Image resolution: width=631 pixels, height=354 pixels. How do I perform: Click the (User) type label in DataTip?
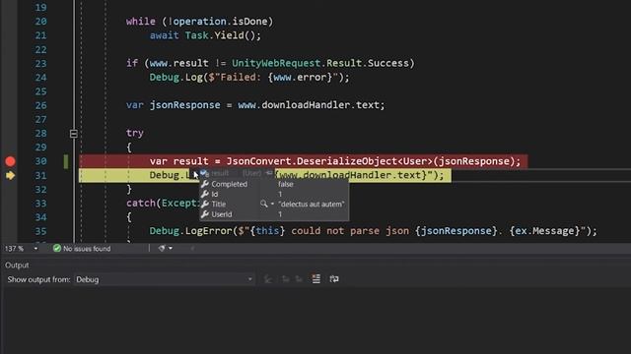(252, 173)
